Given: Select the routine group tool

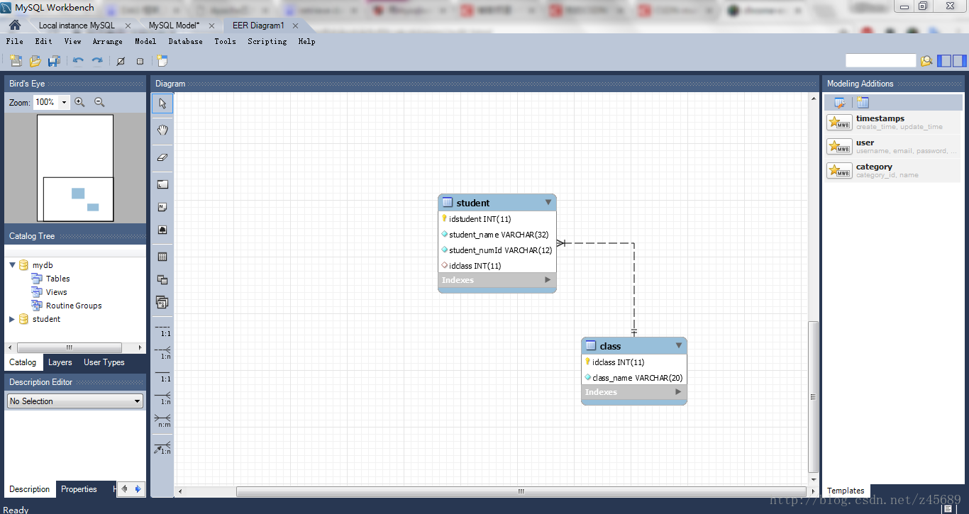Looking at the screenshot, I should 162,303.
